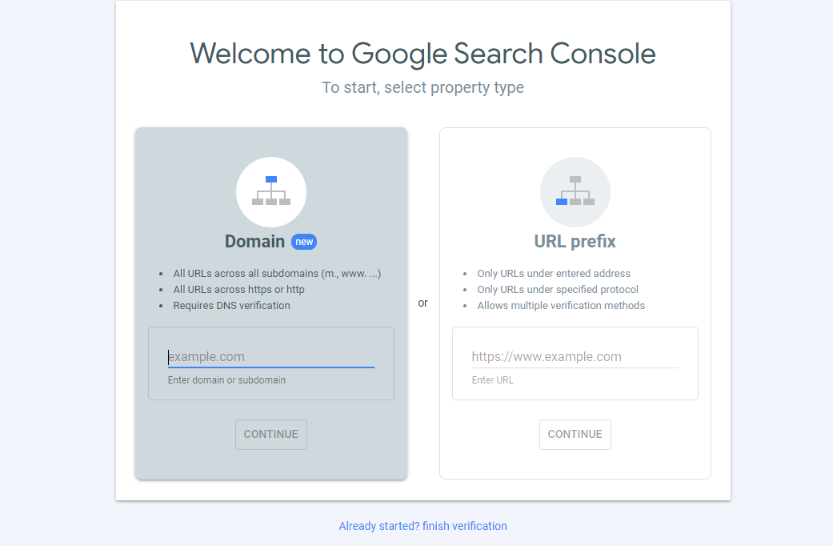
Task: Click CONTINUE under the Domain card
Action: [x=271, y=435]
